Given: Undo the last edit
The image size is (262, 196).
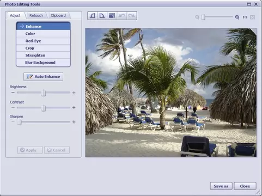Looking at the screenshot, I should tap(121, 16).
